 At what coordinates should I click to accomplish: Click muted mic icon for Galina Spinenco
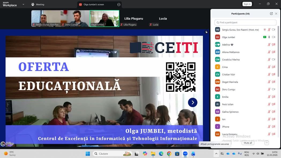click(269, 112)
